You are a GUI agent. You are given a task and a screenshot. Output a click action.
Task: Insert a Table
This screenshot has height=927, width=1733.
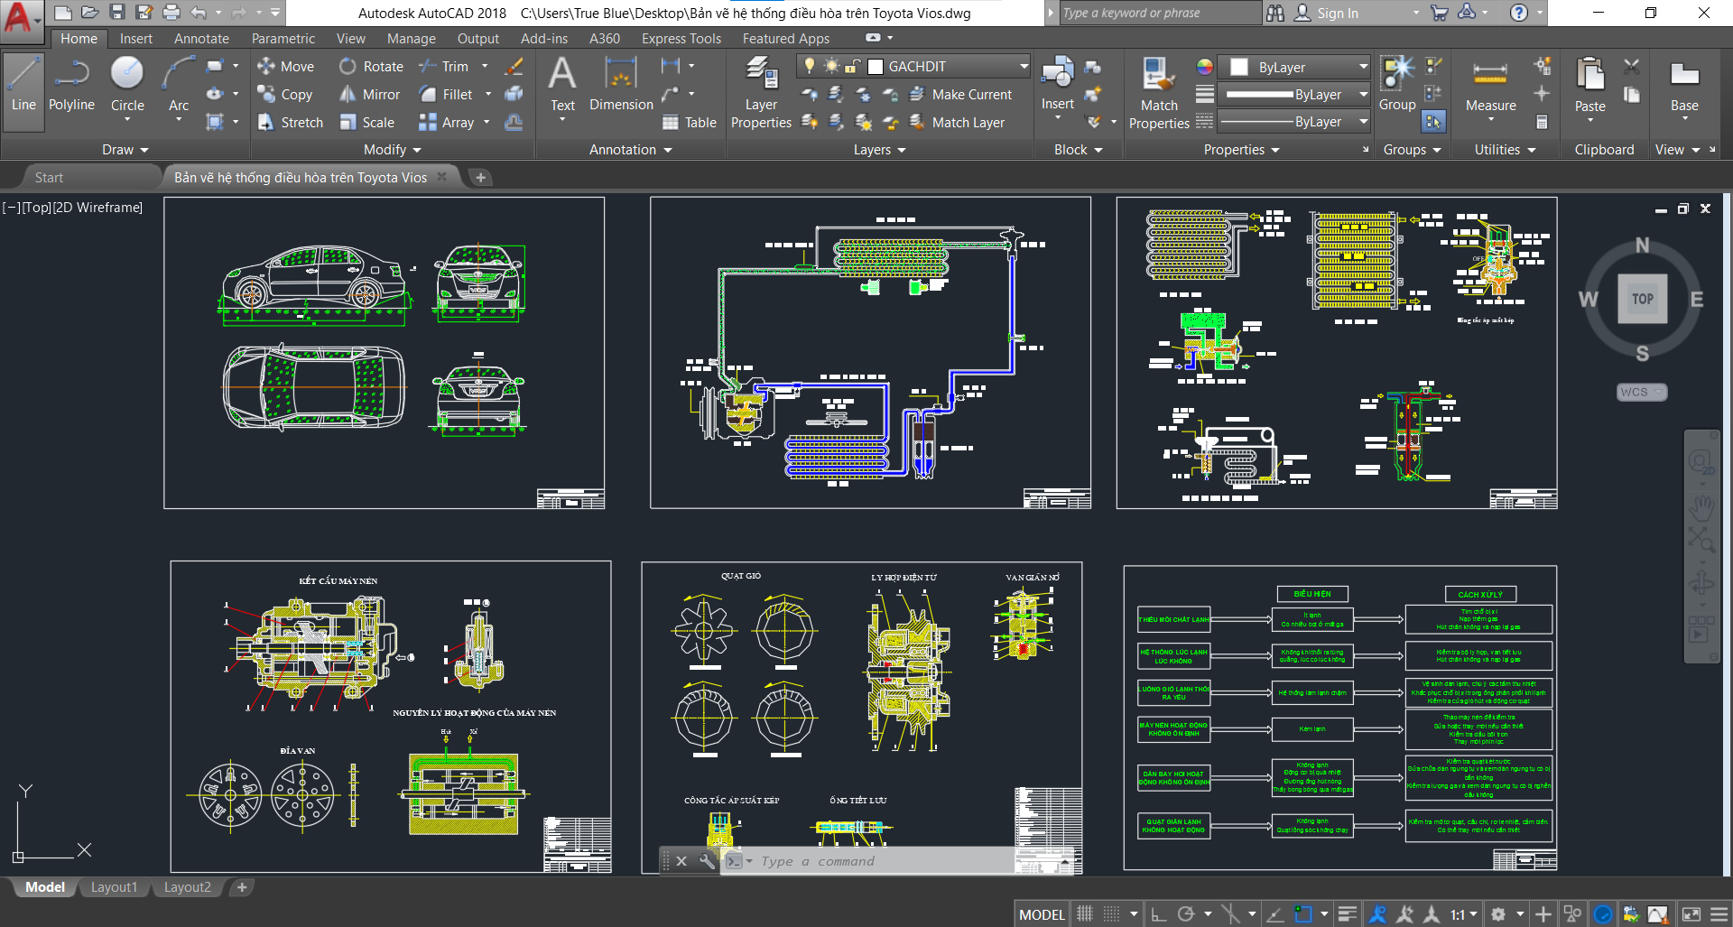pyautogui.click(x=689, y=122)
